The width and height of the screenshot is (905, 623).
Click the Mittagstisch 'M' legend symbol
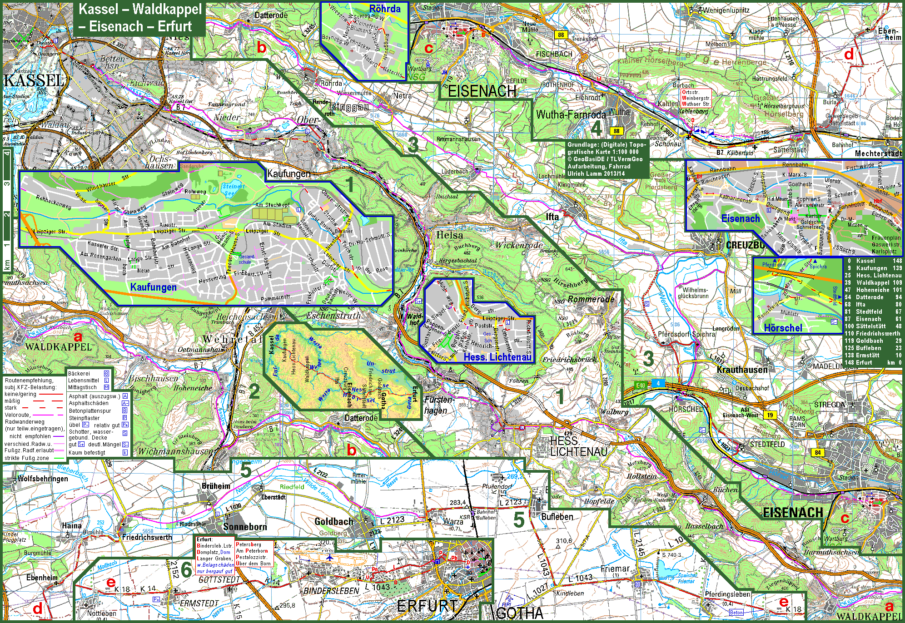[x=106, y=387]
